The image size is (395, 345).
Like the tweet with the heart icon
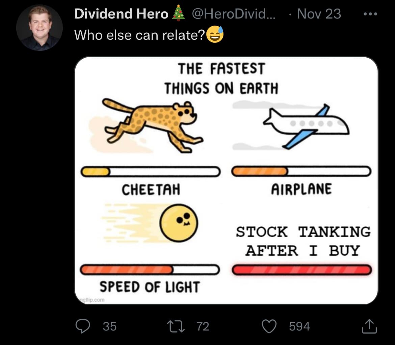(x=269, y=326)
